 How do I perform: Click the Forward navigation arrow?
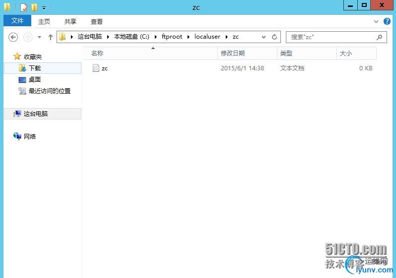[28, 37]
